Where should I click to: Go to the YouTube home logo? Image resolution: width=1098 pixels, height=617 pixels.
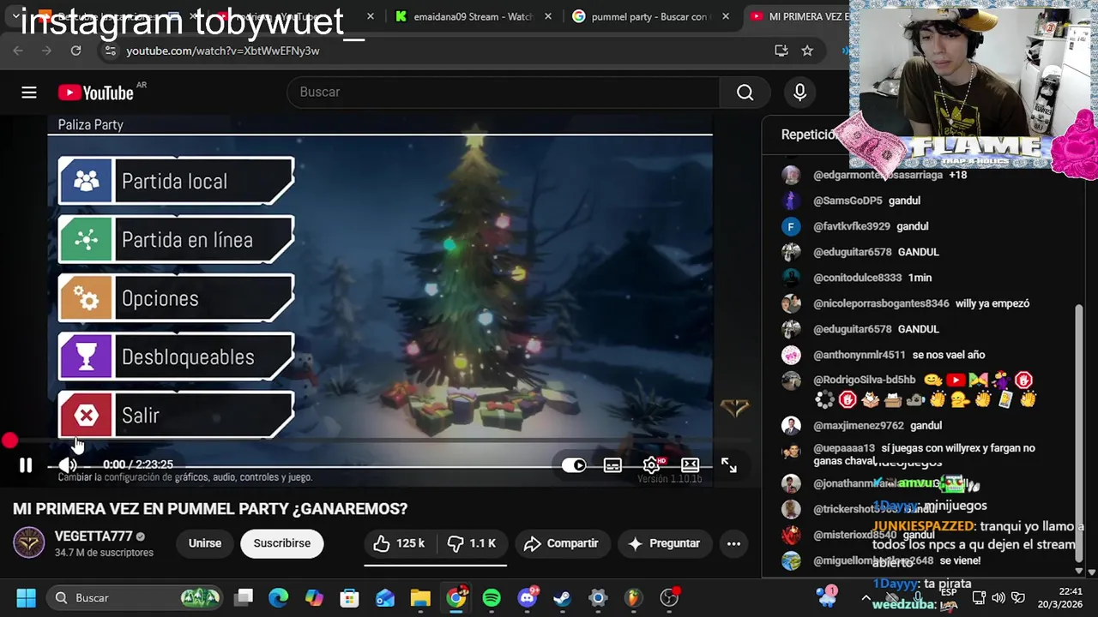tap(95, 93)
